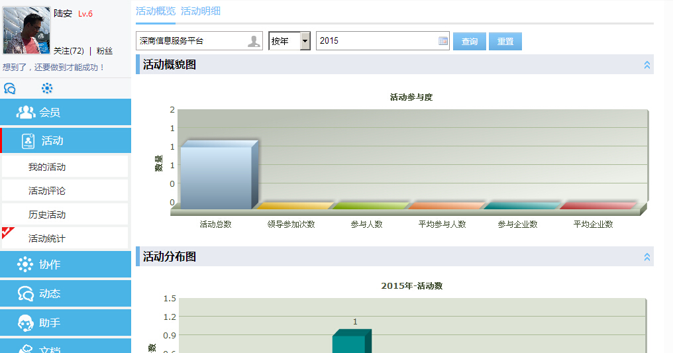This screenshot has width=673, height=353.
Task: Click the person icon in platform field
Action: coord(254,41)
